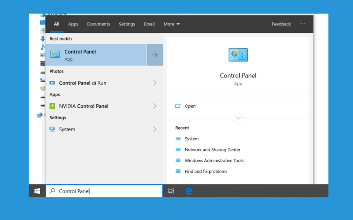Viewport: 353px width, 220px height.
Task: Open the More filter dropdown
Action: point(172,24)
